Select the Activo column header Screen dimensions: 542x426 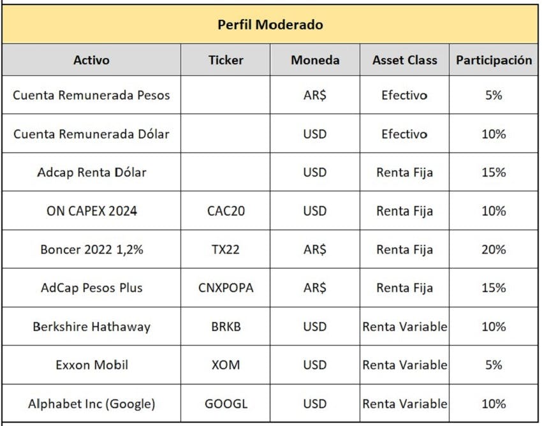91,60
